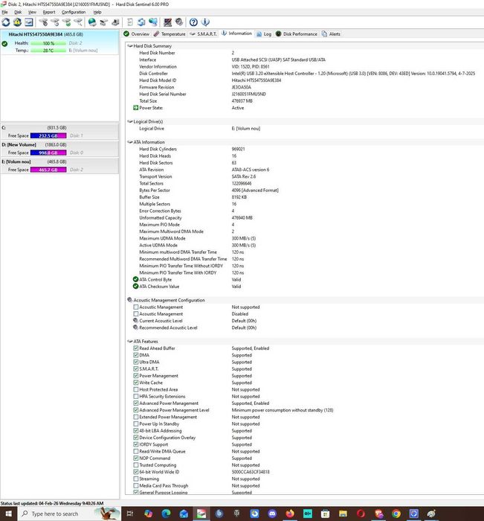Open the File menu
The image size is (484, 521).
coord(4,12)
